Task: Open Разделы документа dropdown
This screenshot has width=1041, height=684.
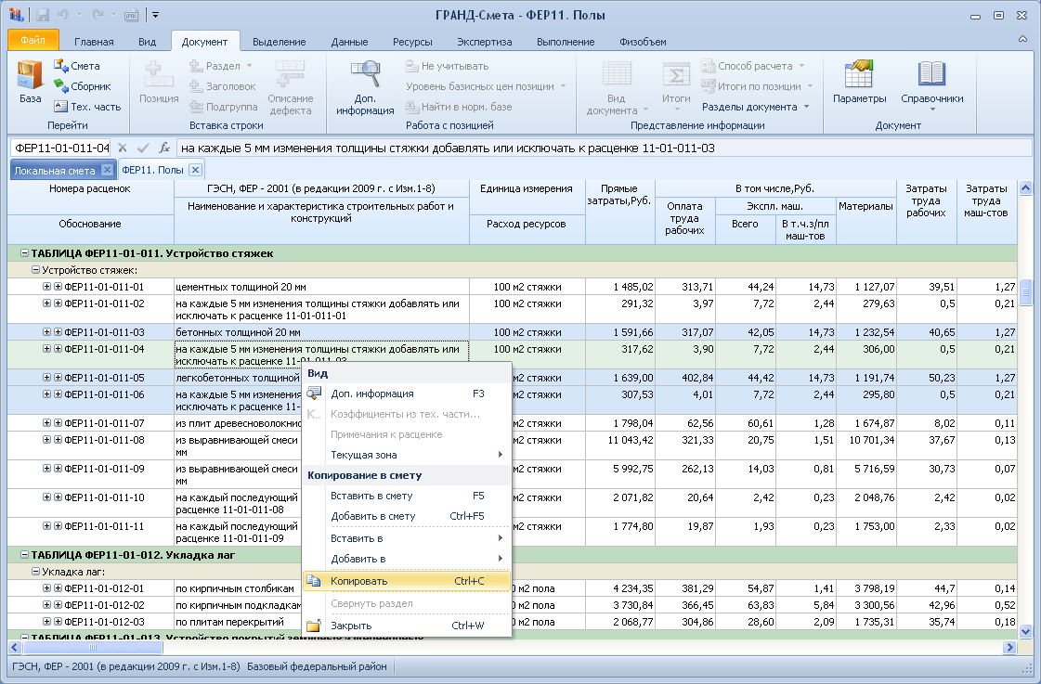Action: [756, 106]
